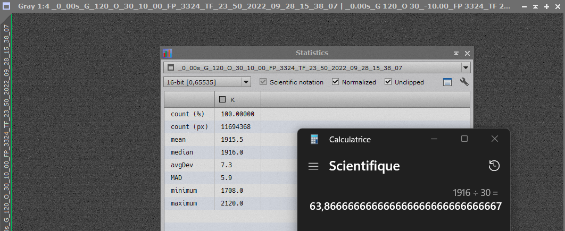Close the Statistics panel
Screen dimensions: 565x231
point(467,54)
